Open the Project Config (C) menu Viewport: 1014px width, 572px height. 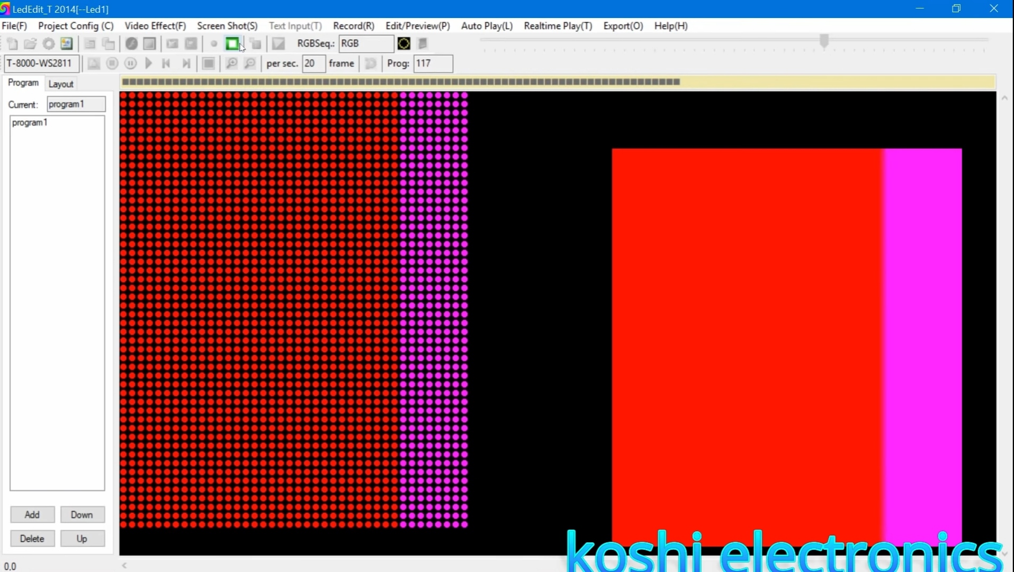[76, 26]
